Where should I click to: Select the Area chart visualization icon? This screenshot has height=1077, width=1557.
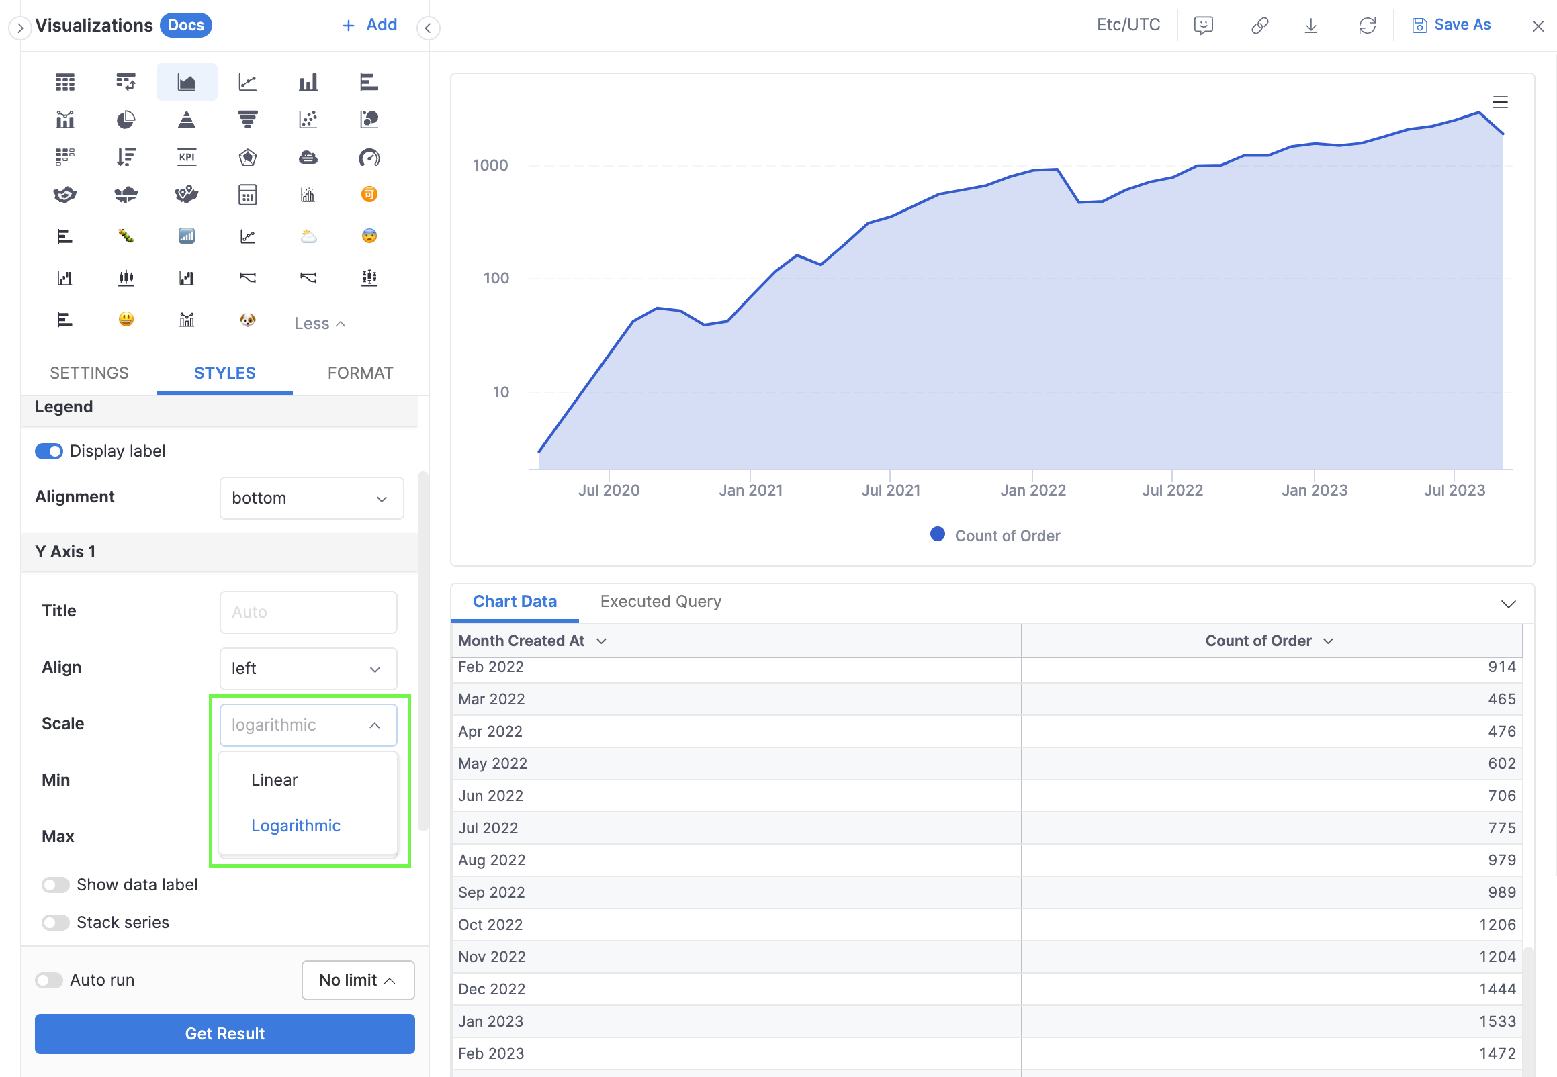[x=186, y=83]
